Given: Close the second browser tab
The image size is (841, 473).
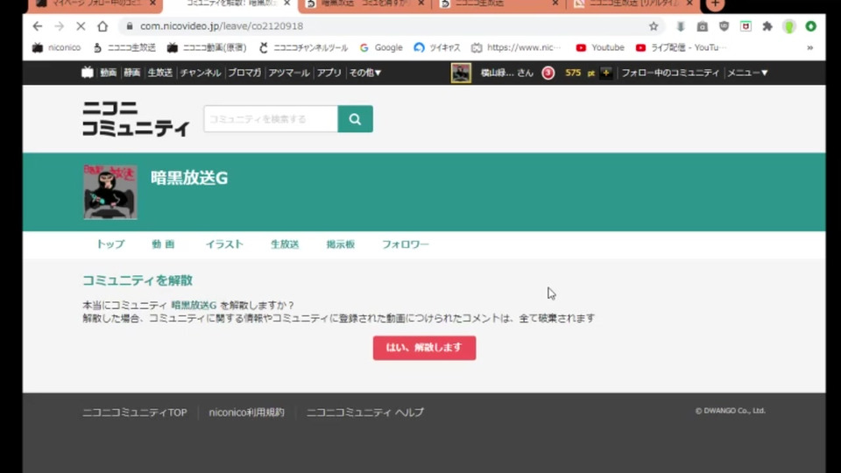Looking at the screenshot, I should [287, 4].
